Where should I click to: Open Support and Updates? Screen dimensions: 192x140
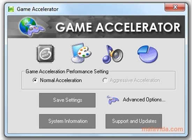coord(134,121)
